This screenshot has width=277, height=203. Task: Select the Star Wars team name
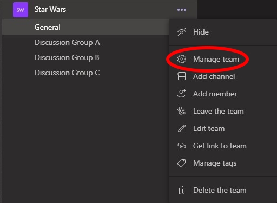tap(50, 9)
